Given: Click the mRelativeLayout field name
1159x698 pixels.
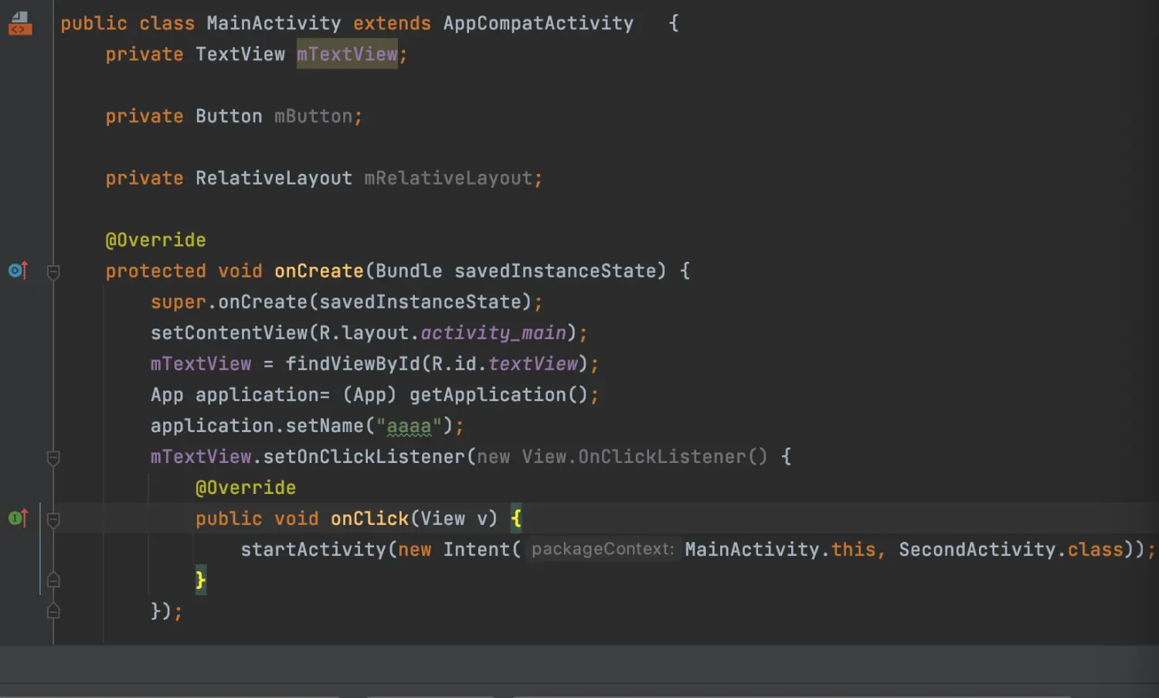Looking at the screenshot, I should tap(448, 178).
